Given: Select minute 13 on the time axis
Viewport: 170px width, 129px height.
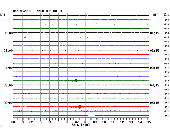Looking at the screenshot, I should click(131, 122).
